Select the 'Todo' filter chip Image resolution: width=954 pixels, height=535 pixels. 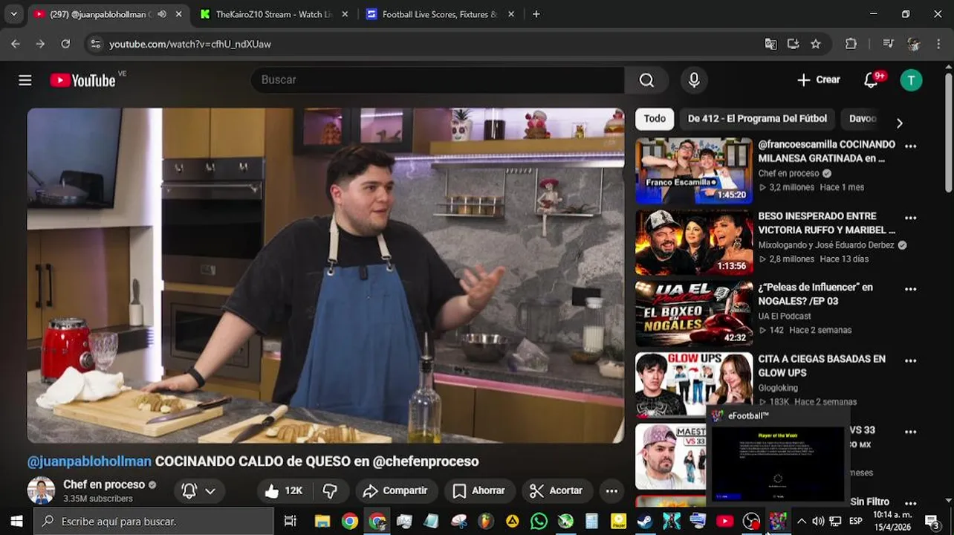pos(655,118)
